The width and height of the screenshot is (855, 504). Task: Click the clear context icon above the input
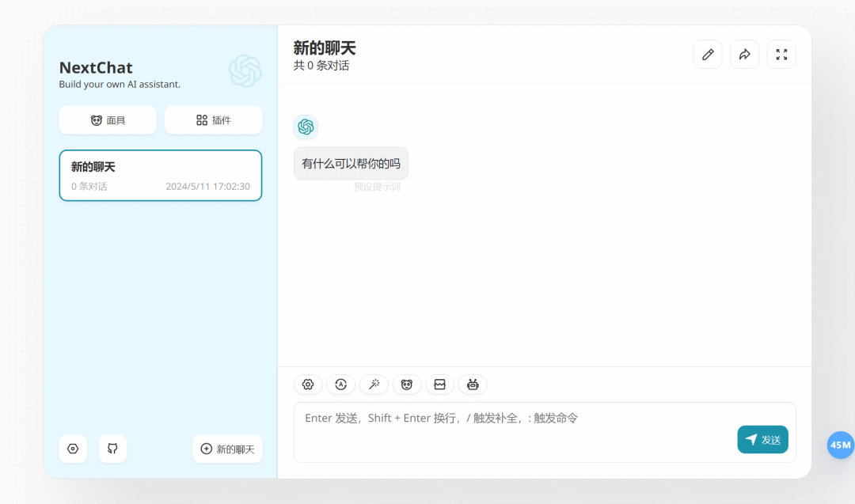tap(439, 385)
